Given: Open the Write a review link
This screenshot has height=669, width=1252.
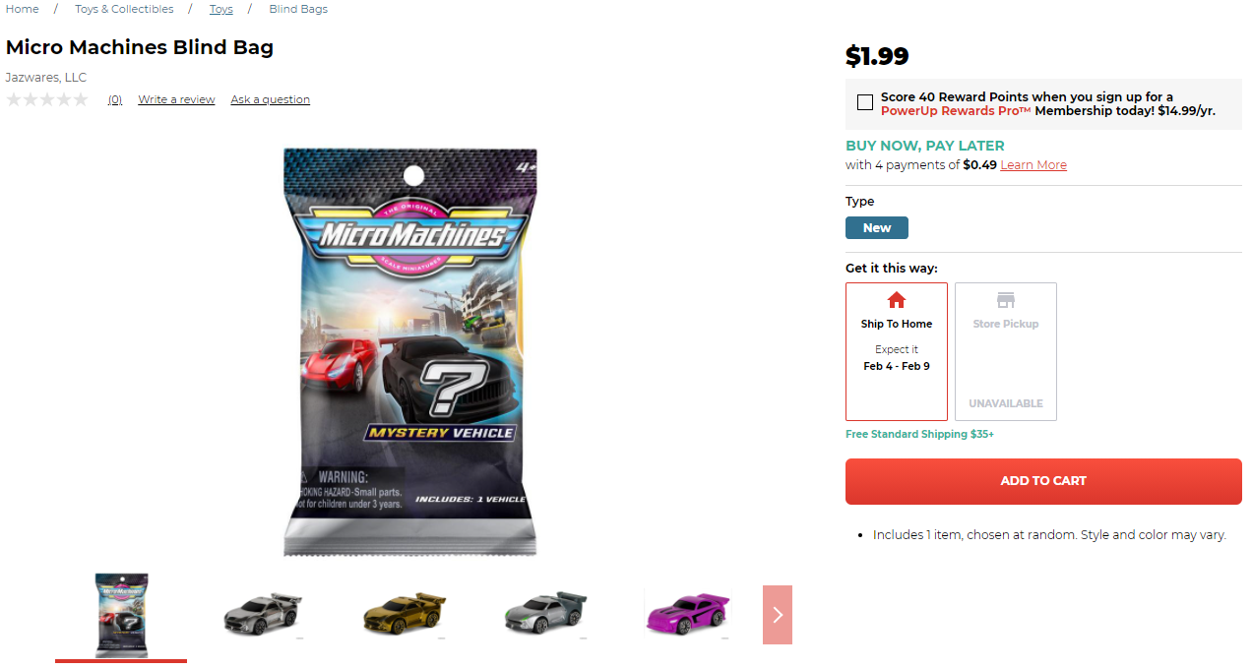Looking at the screenshot, I should pos(176,99).
